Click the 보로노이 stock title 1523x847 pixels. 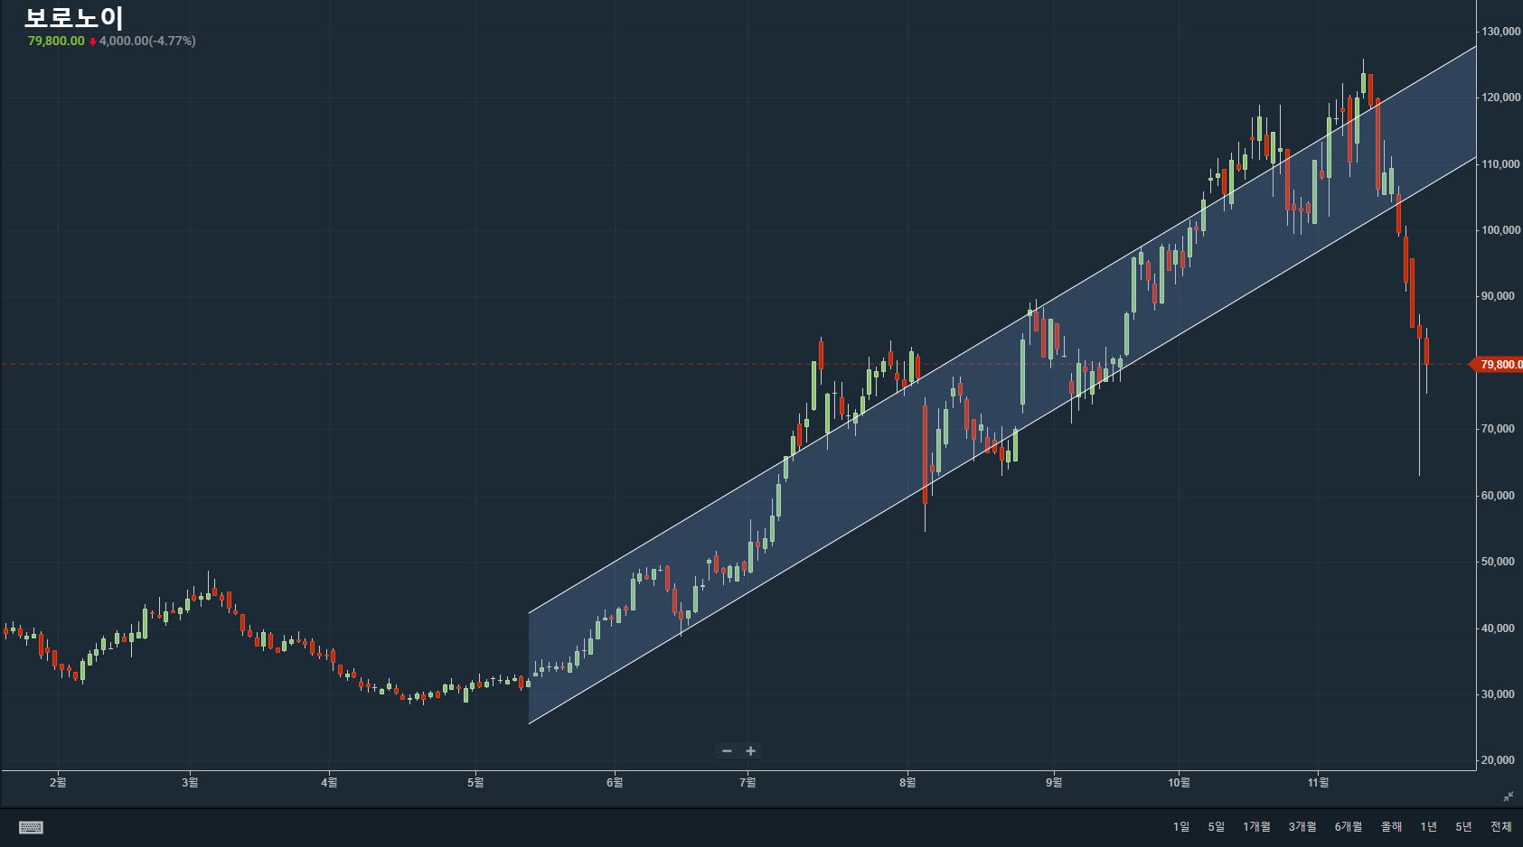[x=73, y=18]
